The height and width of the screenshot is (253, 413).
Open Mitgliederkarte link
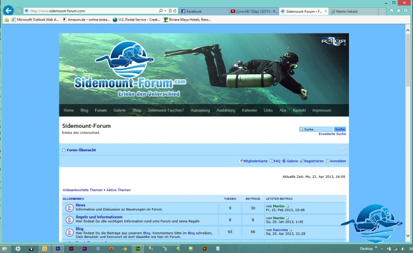[x=255, y=161]
